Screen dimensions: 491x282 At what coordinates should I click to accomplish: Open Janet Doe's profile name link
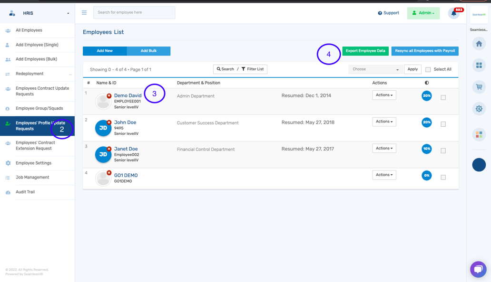coord(126,149)
